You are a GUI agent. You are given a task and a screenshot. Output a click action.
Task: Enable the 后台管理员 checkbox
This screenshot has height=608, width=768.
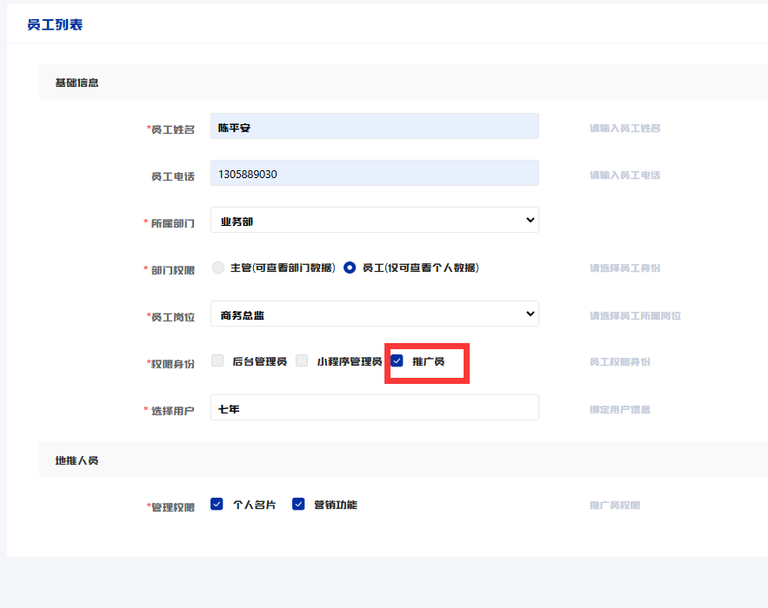[x=217, y=361]
